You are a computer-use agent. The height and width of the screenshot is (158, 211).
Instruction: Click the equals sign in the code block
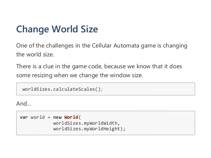(49, 117)
